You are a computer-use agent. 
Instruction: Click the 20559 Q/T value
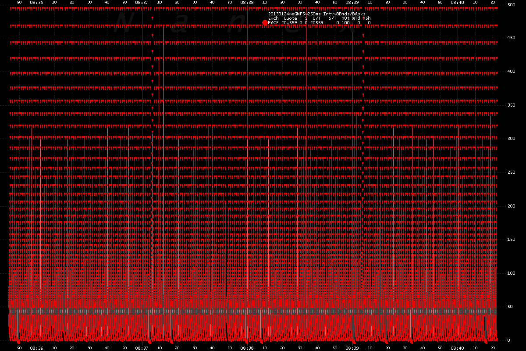coord(317,23)
